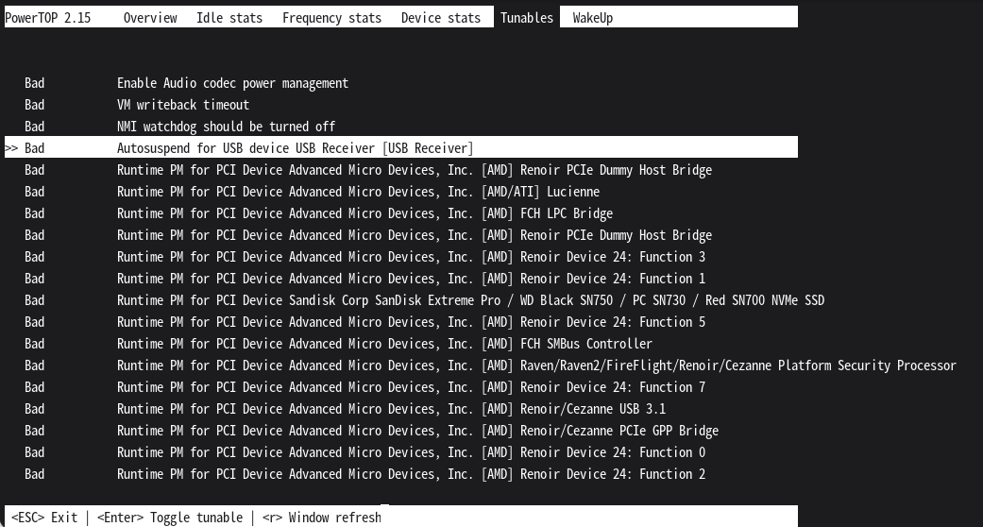Switch to the WakeUp tab
The image size is (983, 527).
(x=592, y=17)
